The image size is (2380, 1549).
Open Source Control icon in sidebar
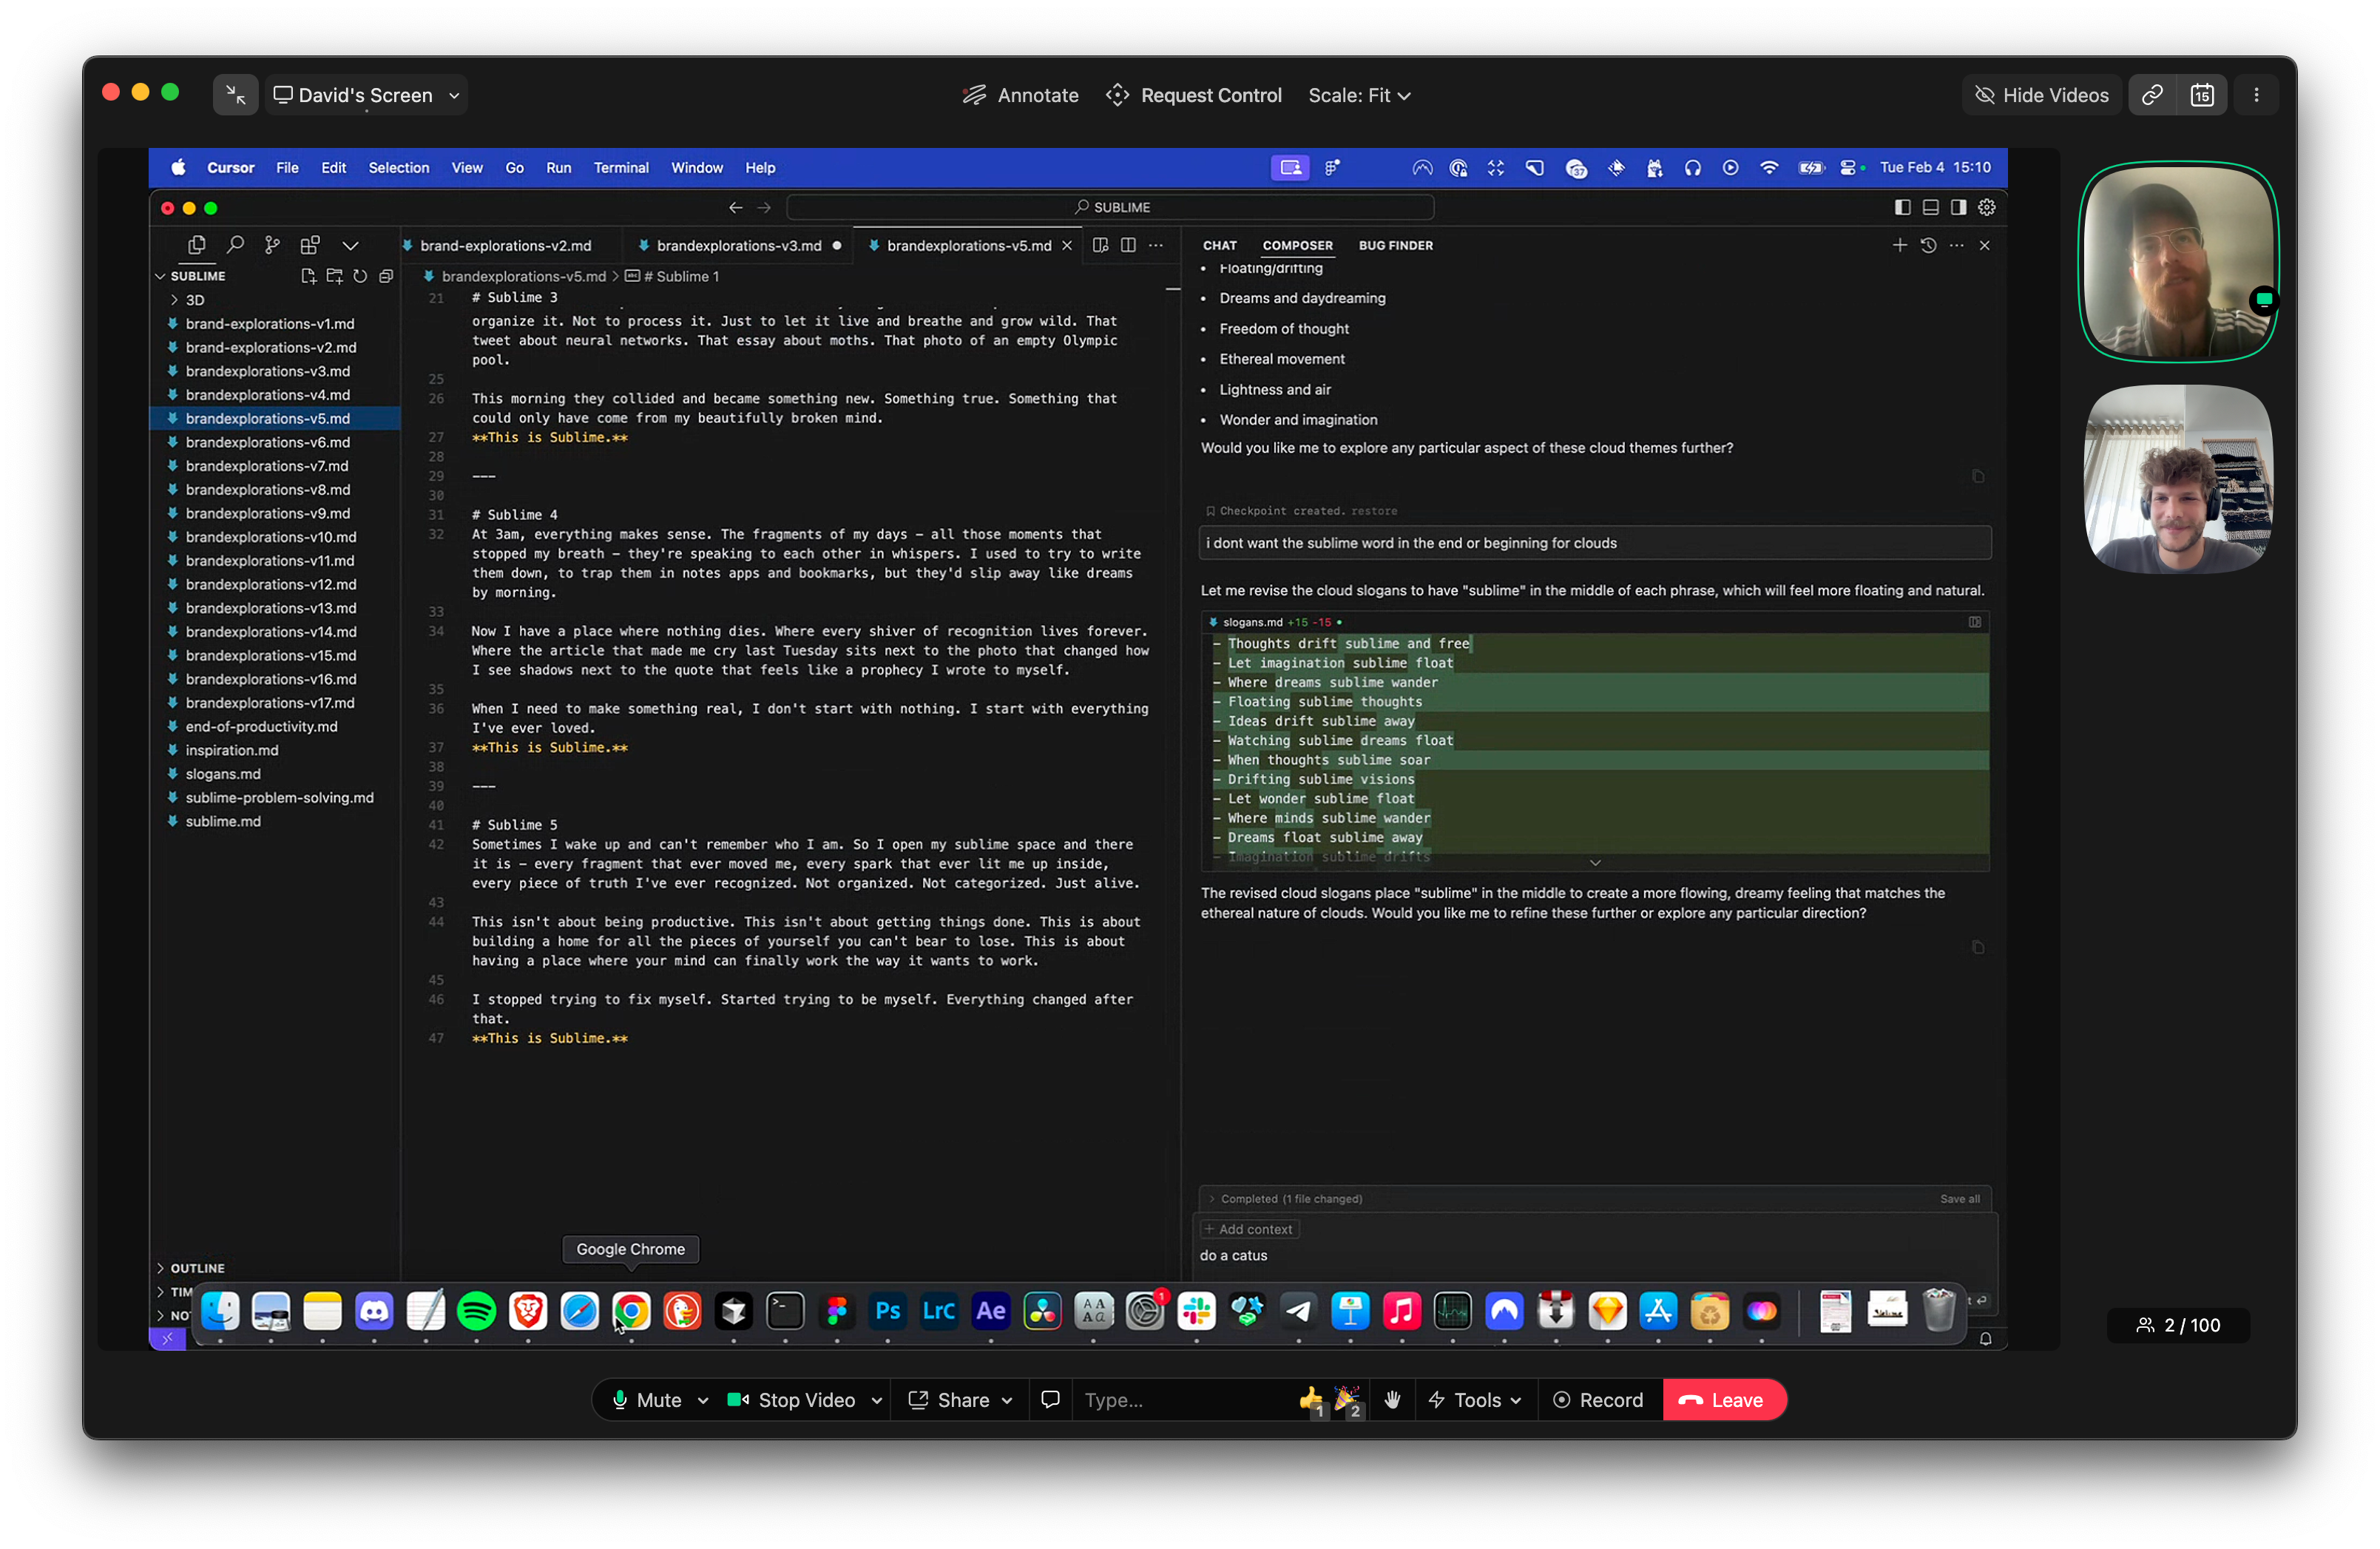272,245
